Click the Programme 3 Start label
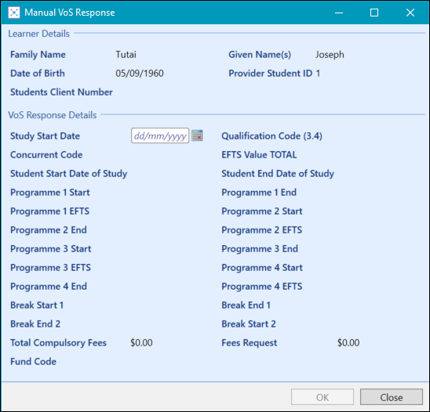Image resolution: width=430 pixels, height=412 pixels. [x=51, y=249]
